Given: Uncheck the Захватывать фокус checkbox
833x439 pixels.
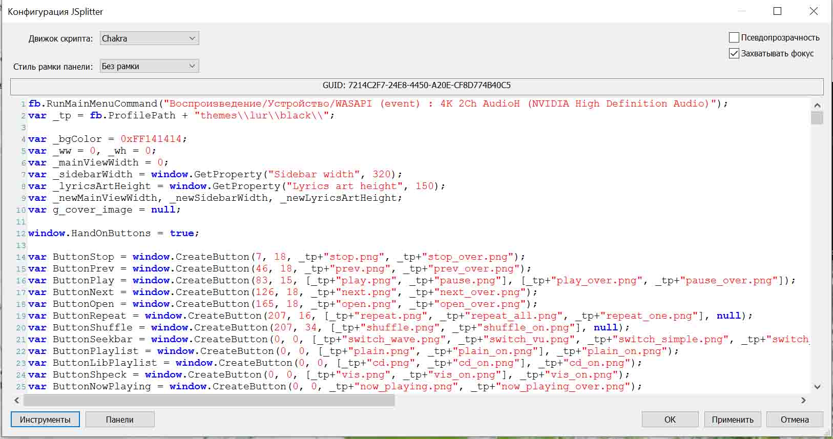Looking at the screenshot, I should pos(734,53).
